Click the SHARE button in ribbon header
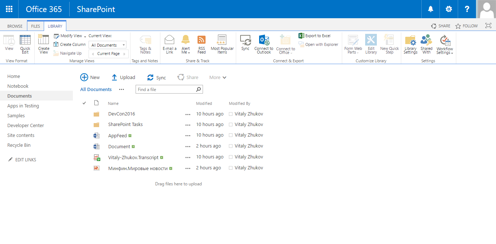The image size is (496, 244). tap(441, 26)
